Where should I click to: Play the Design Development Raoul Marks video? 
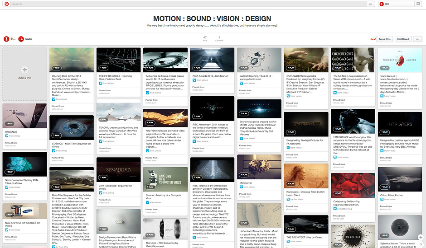(103, 229)
